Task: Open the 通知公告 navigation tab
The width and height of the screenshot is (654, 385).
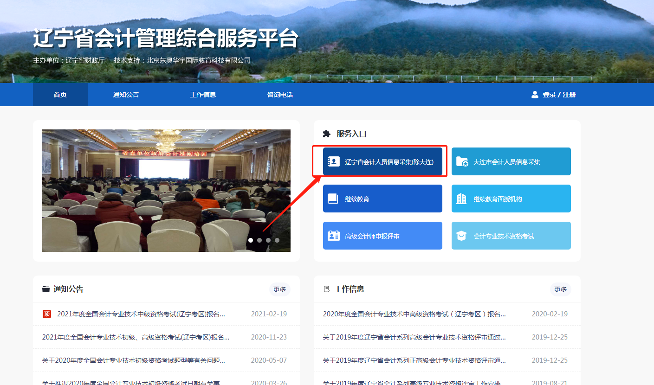Action: click(126, 95)
